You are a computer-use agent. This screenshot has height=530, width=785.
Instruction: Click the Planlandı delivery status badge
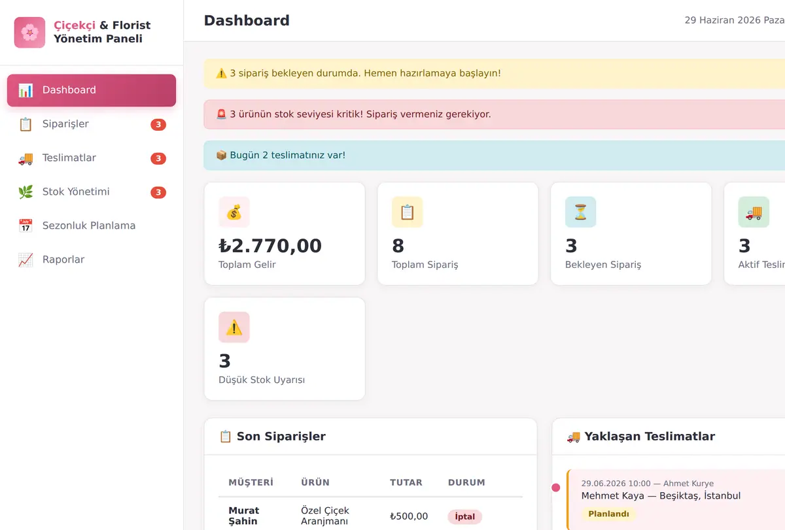point(608,514)
